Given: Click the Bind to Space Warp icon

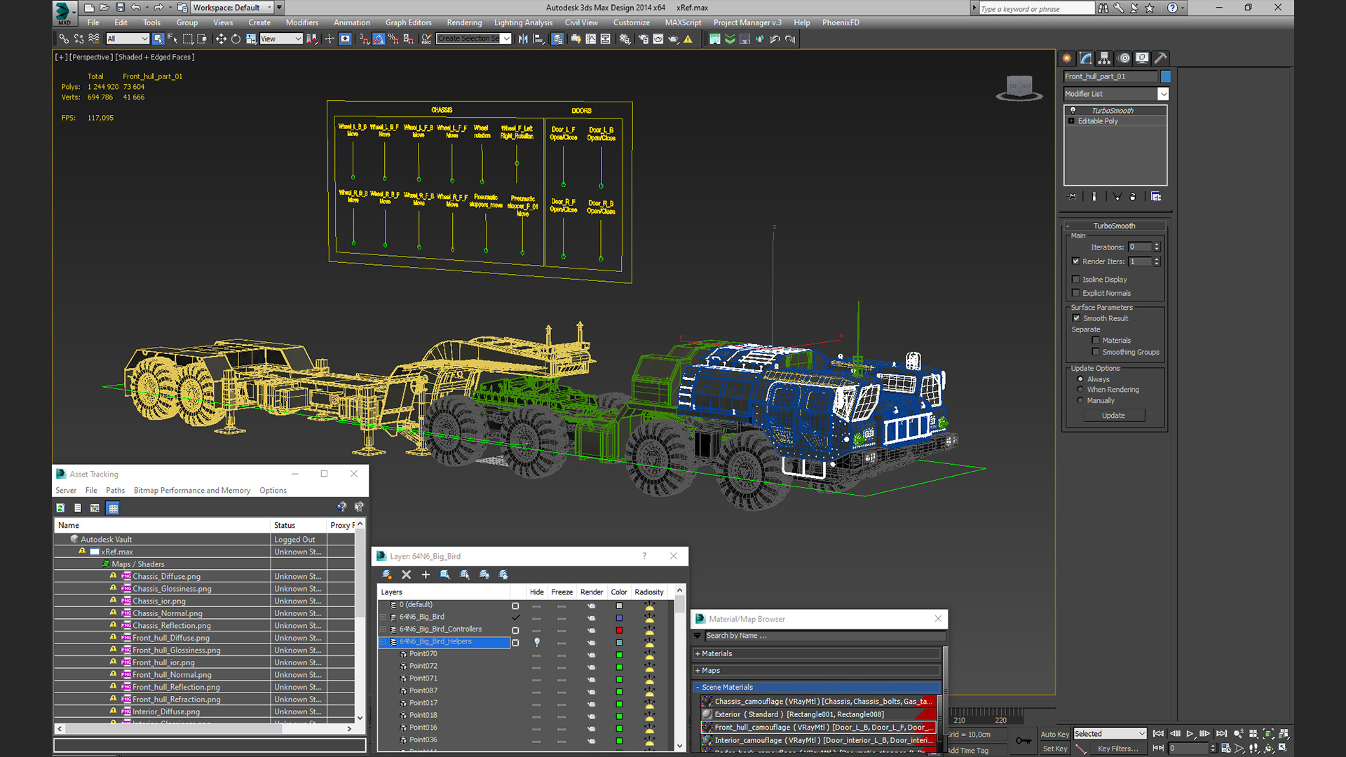Looking at the screenshot, I should (93, 39).
